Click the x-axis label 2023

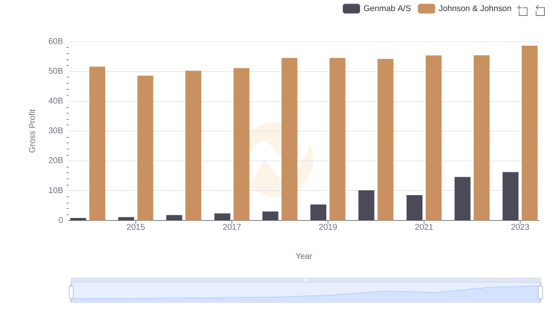(x=521, y=227)
